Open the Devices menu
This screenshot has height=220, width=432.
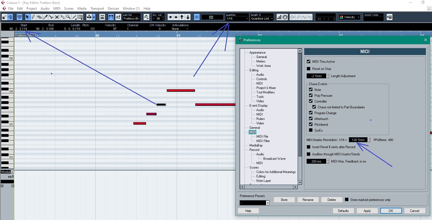tap(113, 9)
